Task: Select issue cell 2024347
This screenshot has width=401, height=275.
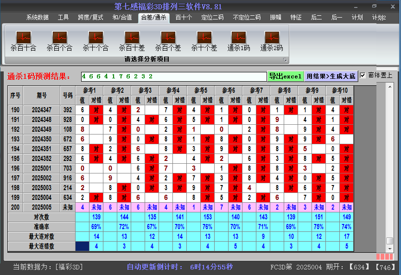Action: [42, 110]
